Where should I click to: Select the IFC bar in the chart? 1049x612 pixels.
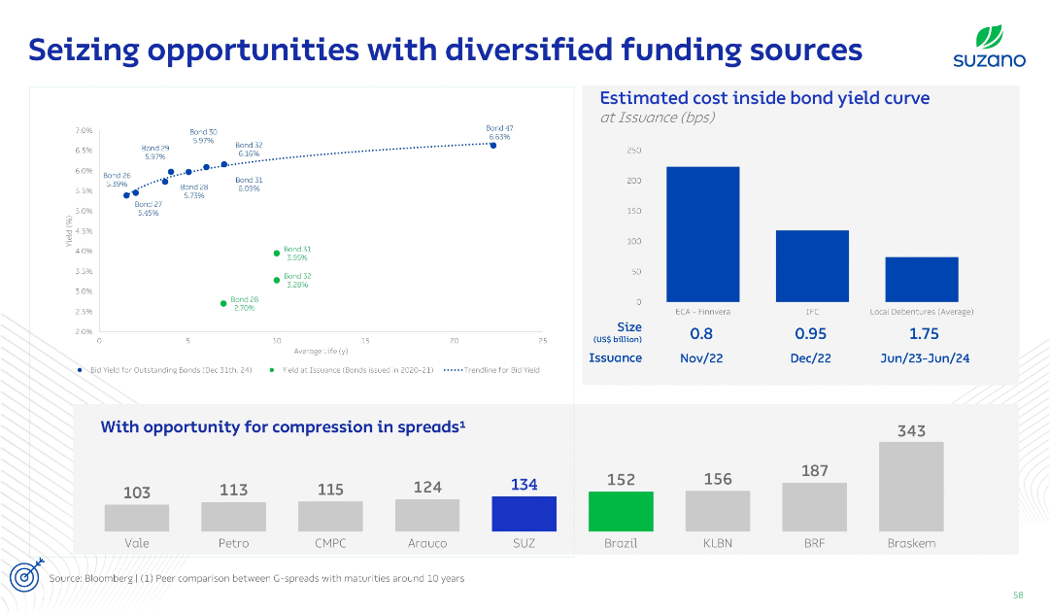(x=812, y=265)
